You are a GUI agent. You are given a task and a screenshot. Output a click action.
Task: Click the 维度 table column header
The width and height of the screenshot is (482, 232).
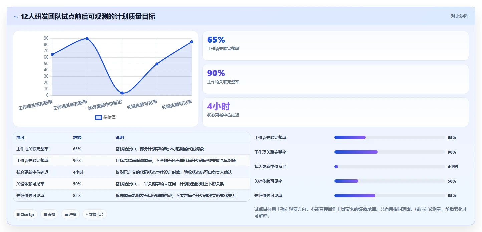click(20, 138)
